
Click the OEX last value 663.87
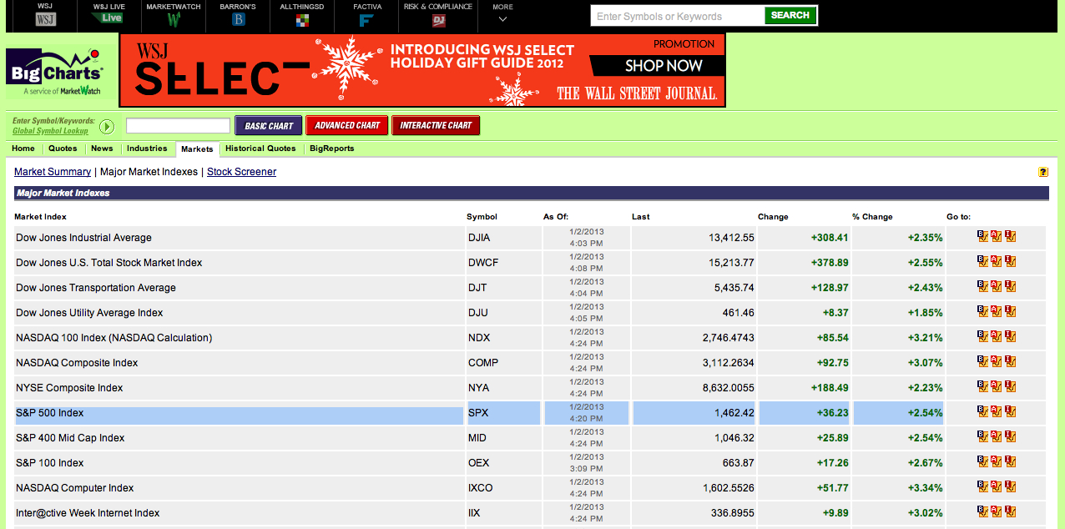point(739,463)
